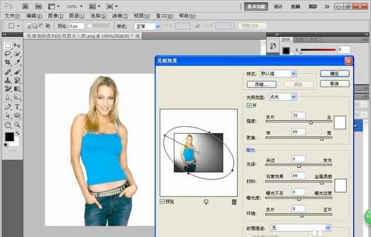This screenshot has height=237, width=371.
Task: Click the 聚焦 focus slider handle
Action: [322, 139]
